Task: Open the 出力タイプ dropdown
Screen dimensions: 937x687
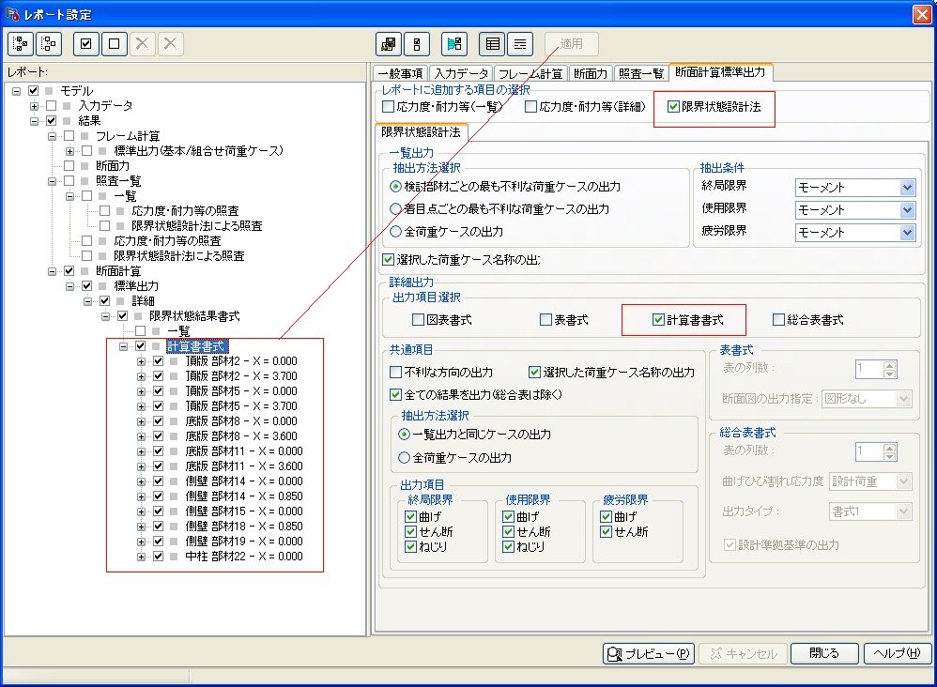Action: 903,511
